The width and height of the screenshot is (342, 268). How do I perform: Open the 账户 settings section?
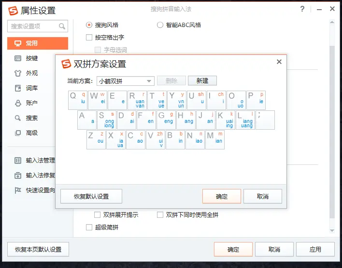tap(31, 103)
